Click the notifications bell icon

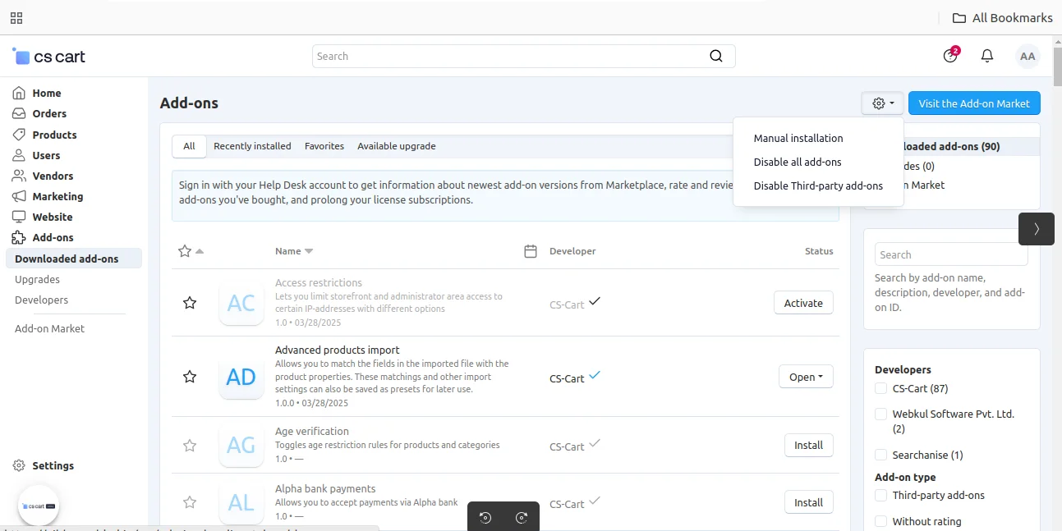987,56
